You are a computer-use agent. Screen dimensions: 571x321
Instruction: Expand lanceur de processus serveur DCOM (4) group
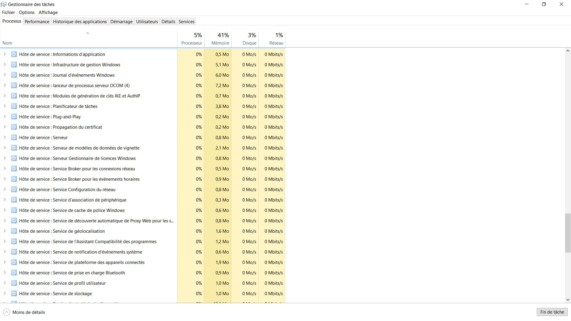coord(4,85)
